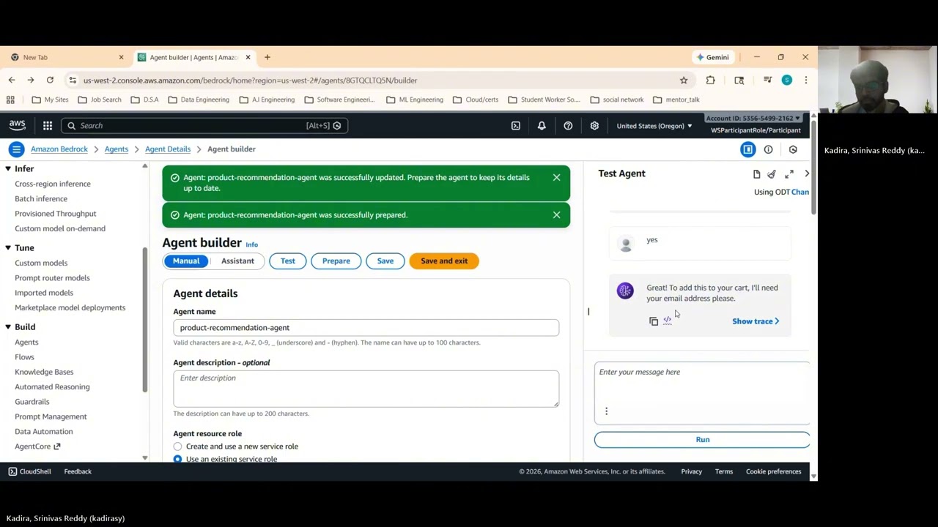Run the test agent message
Image resolution: width=938 pixels, height=527 pixels.
pyautogui.click(x=702, y=440)
